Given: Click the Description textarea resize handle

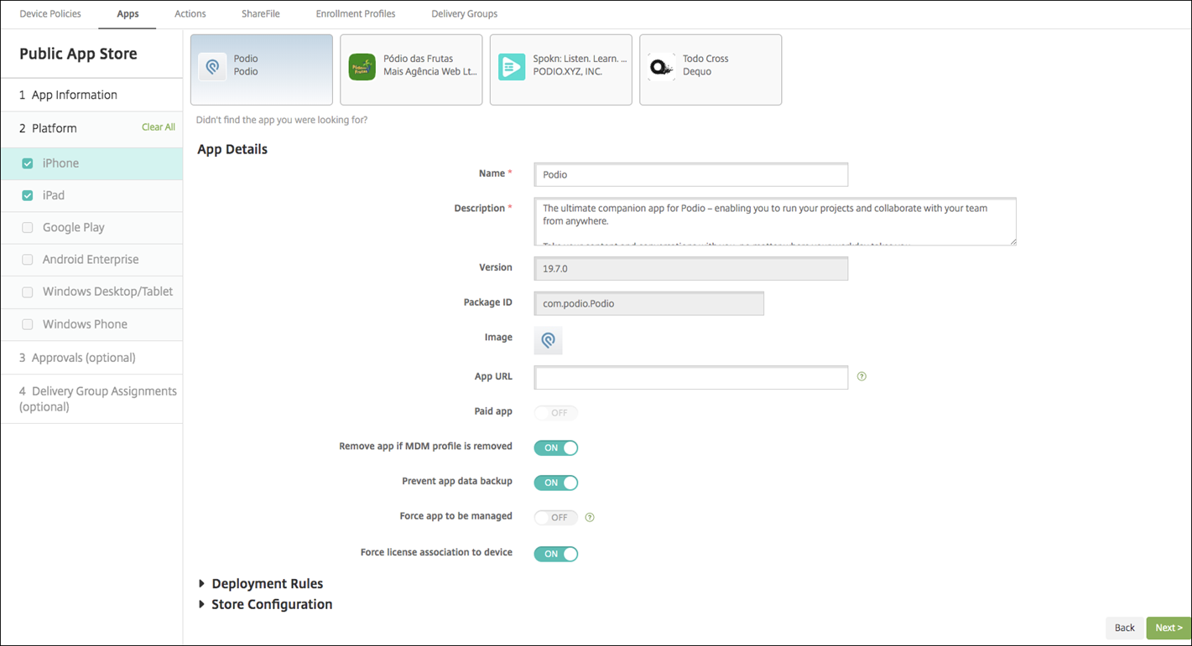Looking at the screenshot, I should click(x=1012, y=241).
